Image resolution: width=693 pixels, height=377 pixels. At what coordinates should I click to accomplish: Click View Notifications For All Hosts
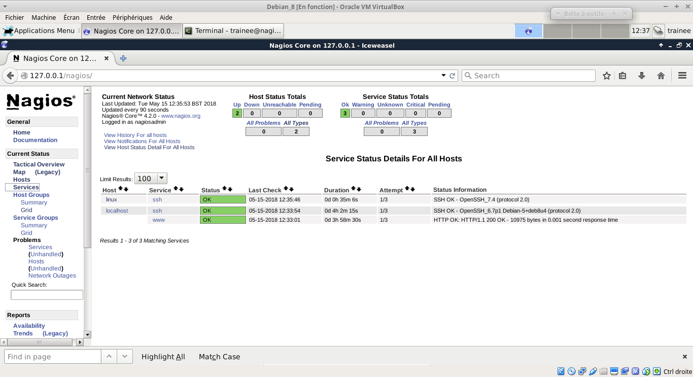pos(142,141)
